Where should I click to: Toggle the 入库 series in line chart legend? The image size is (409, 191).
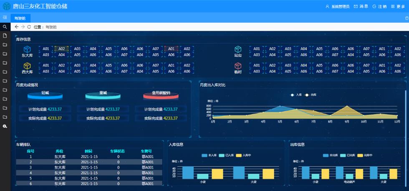tap(296, 95)
